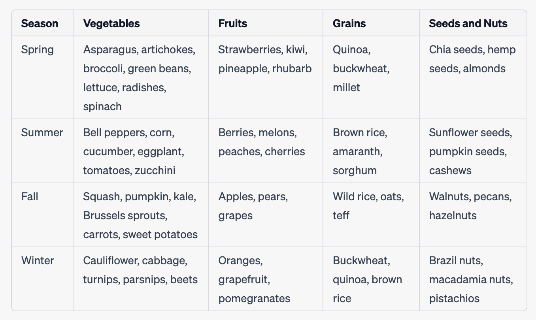Click the Bell peppers, corn cell
This screenshot has width=536, height=320.
coord(134,151)
